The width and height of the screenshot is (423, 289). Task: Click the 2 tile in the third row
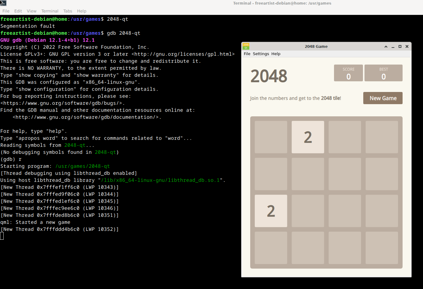pyautogui.click(x=271, y=211)
